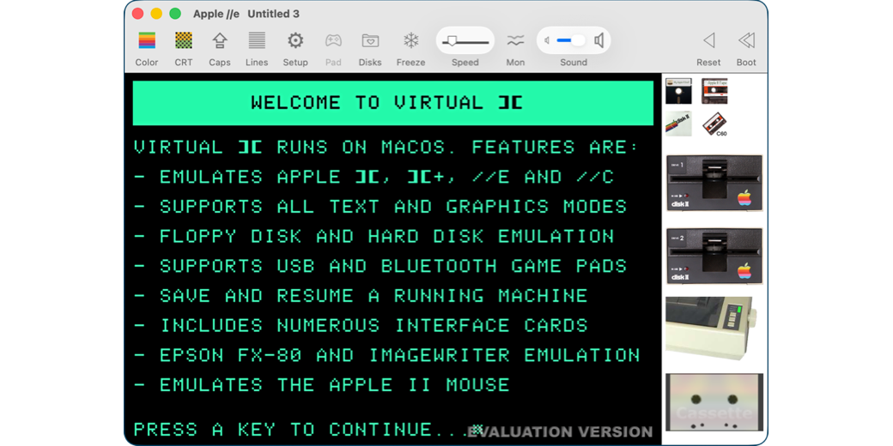Open the Mon monitor icon
The image size is (893, 446).
coord(515,40)
